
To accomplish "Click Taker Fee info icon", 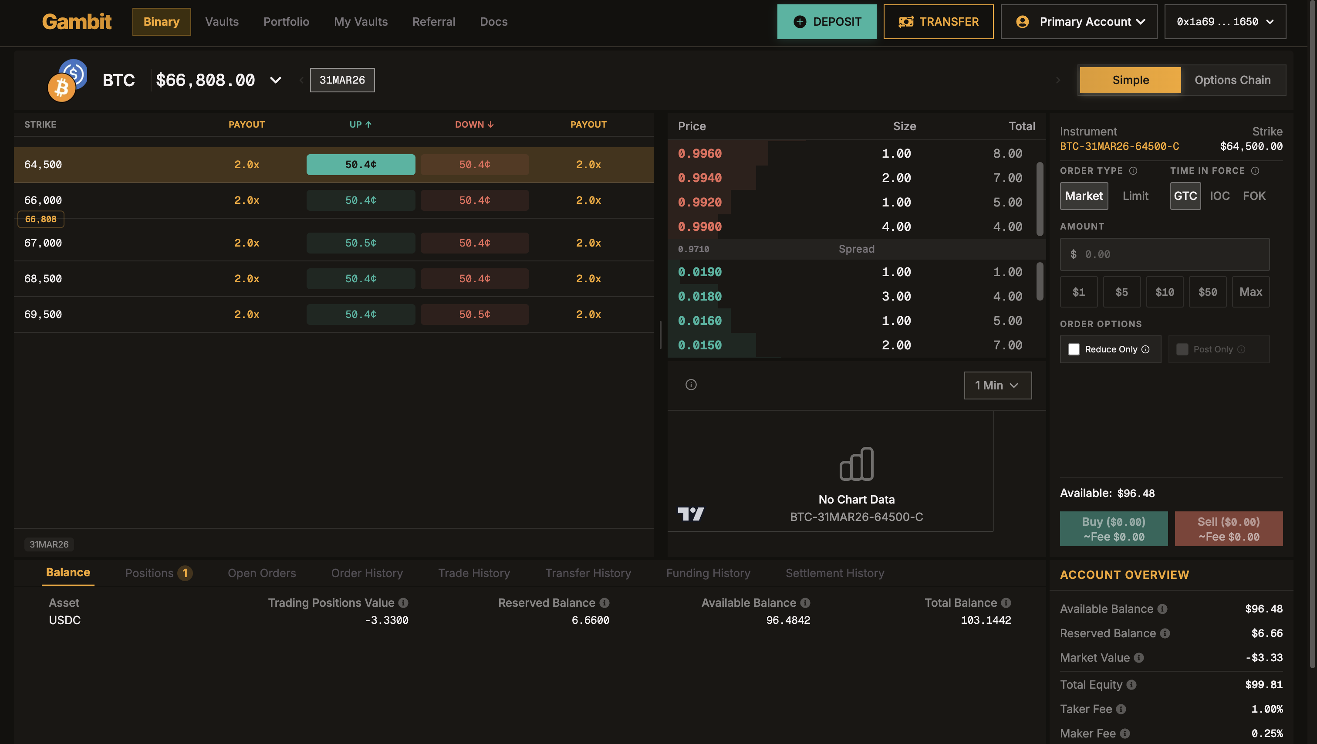I will coord(1121,709).
